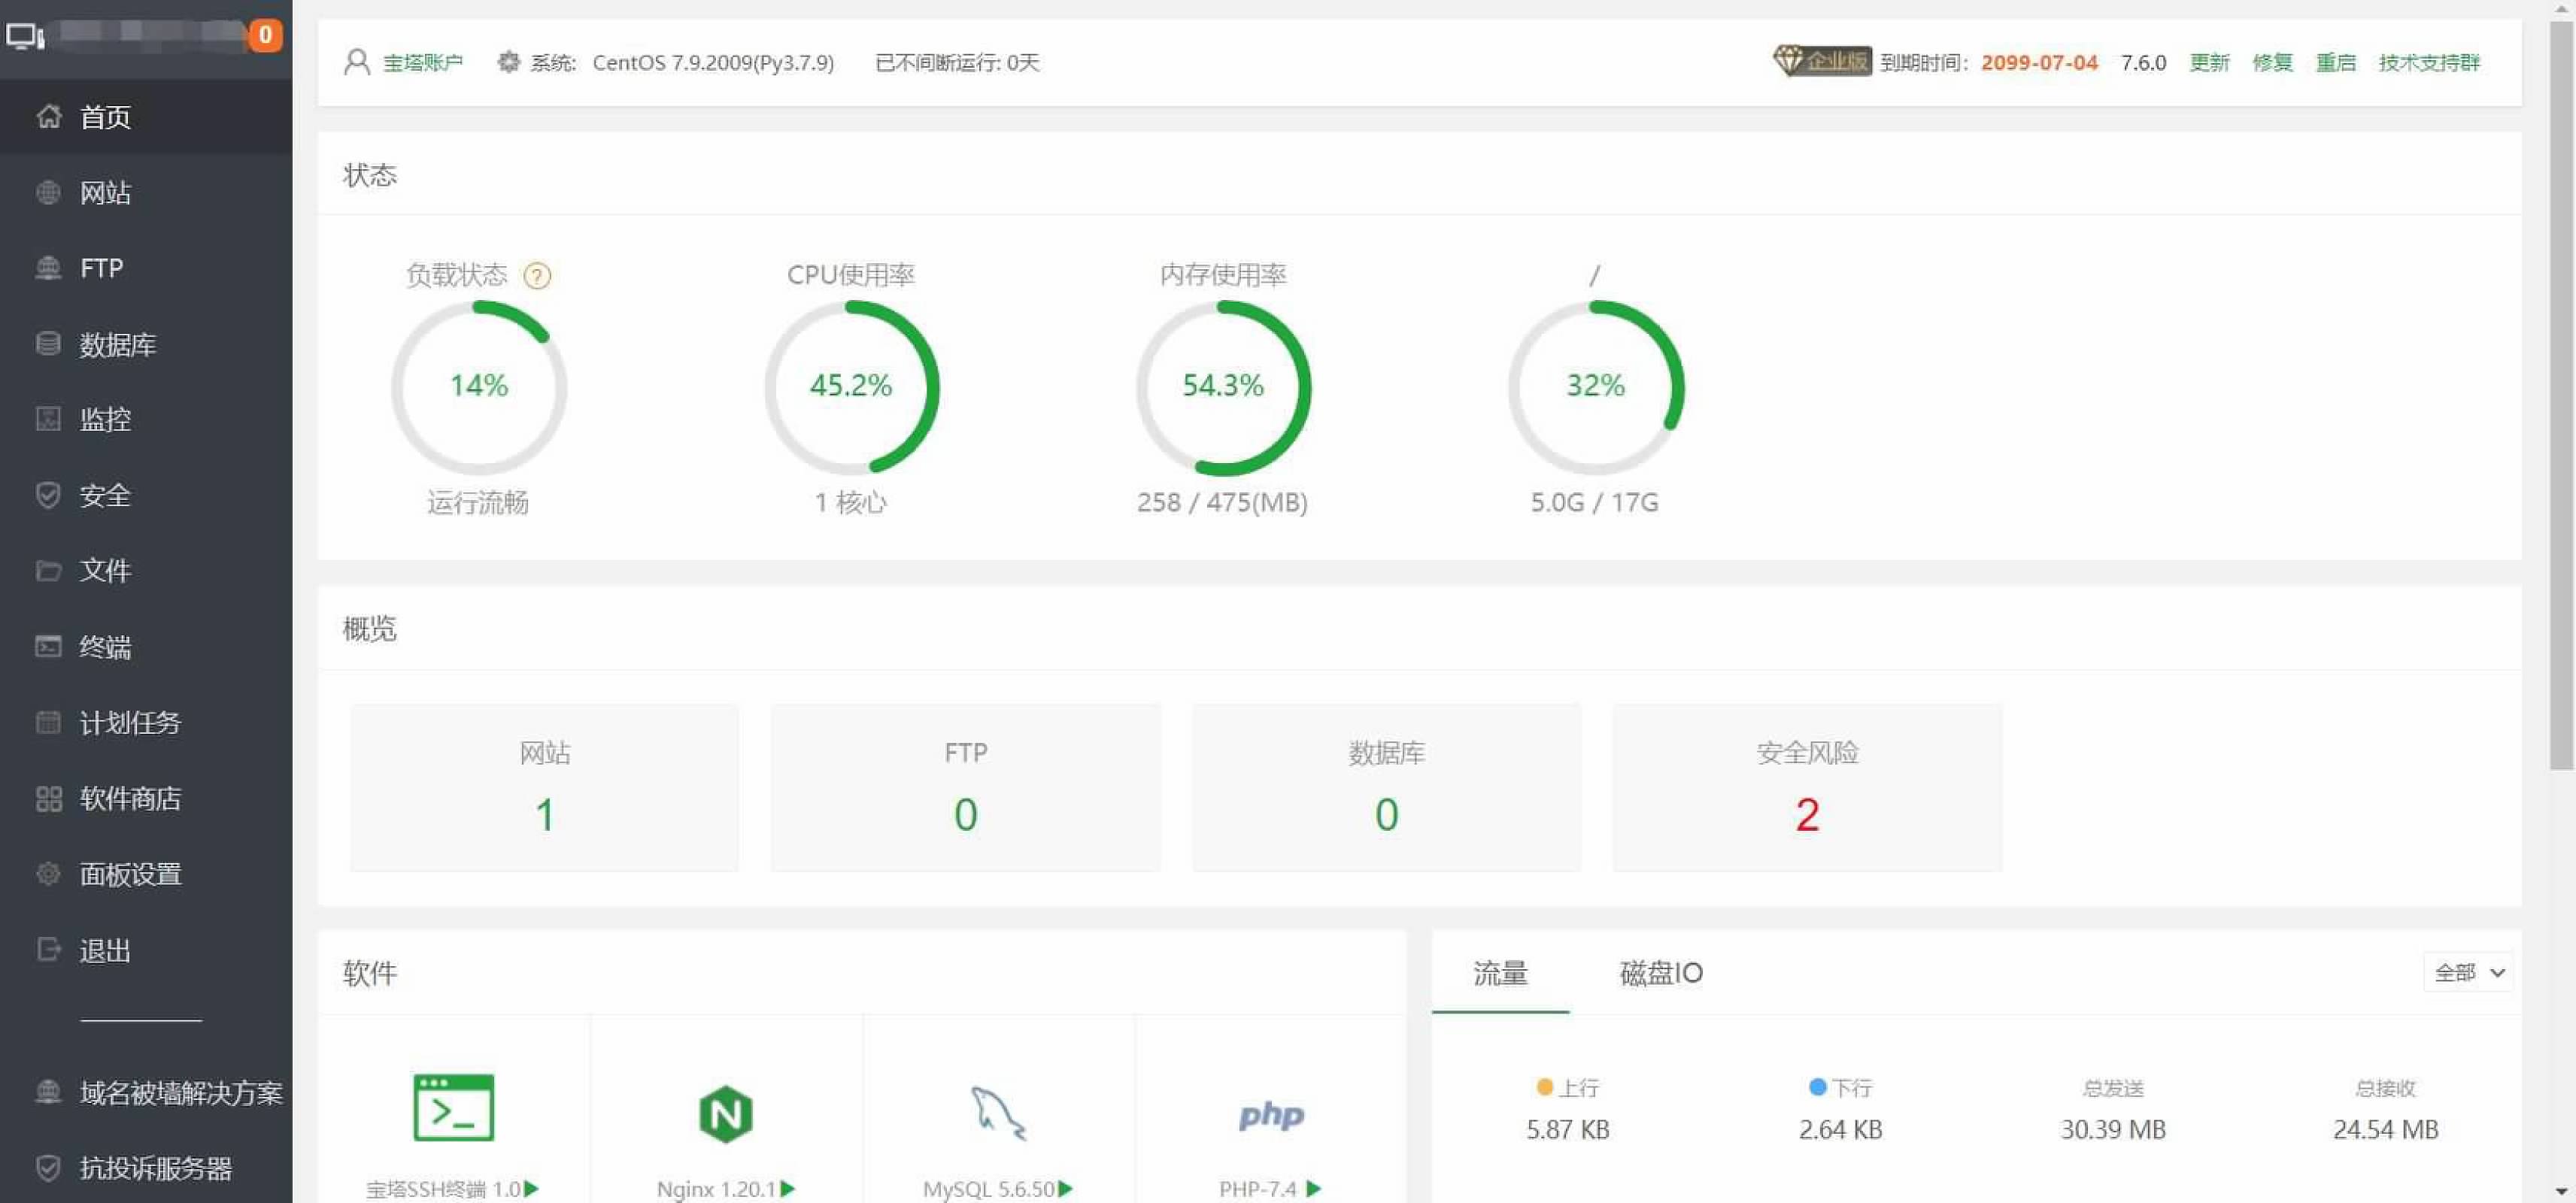Click the user account avatar icon
This screenshot has height=1203, width=2576.
point(356,62)
